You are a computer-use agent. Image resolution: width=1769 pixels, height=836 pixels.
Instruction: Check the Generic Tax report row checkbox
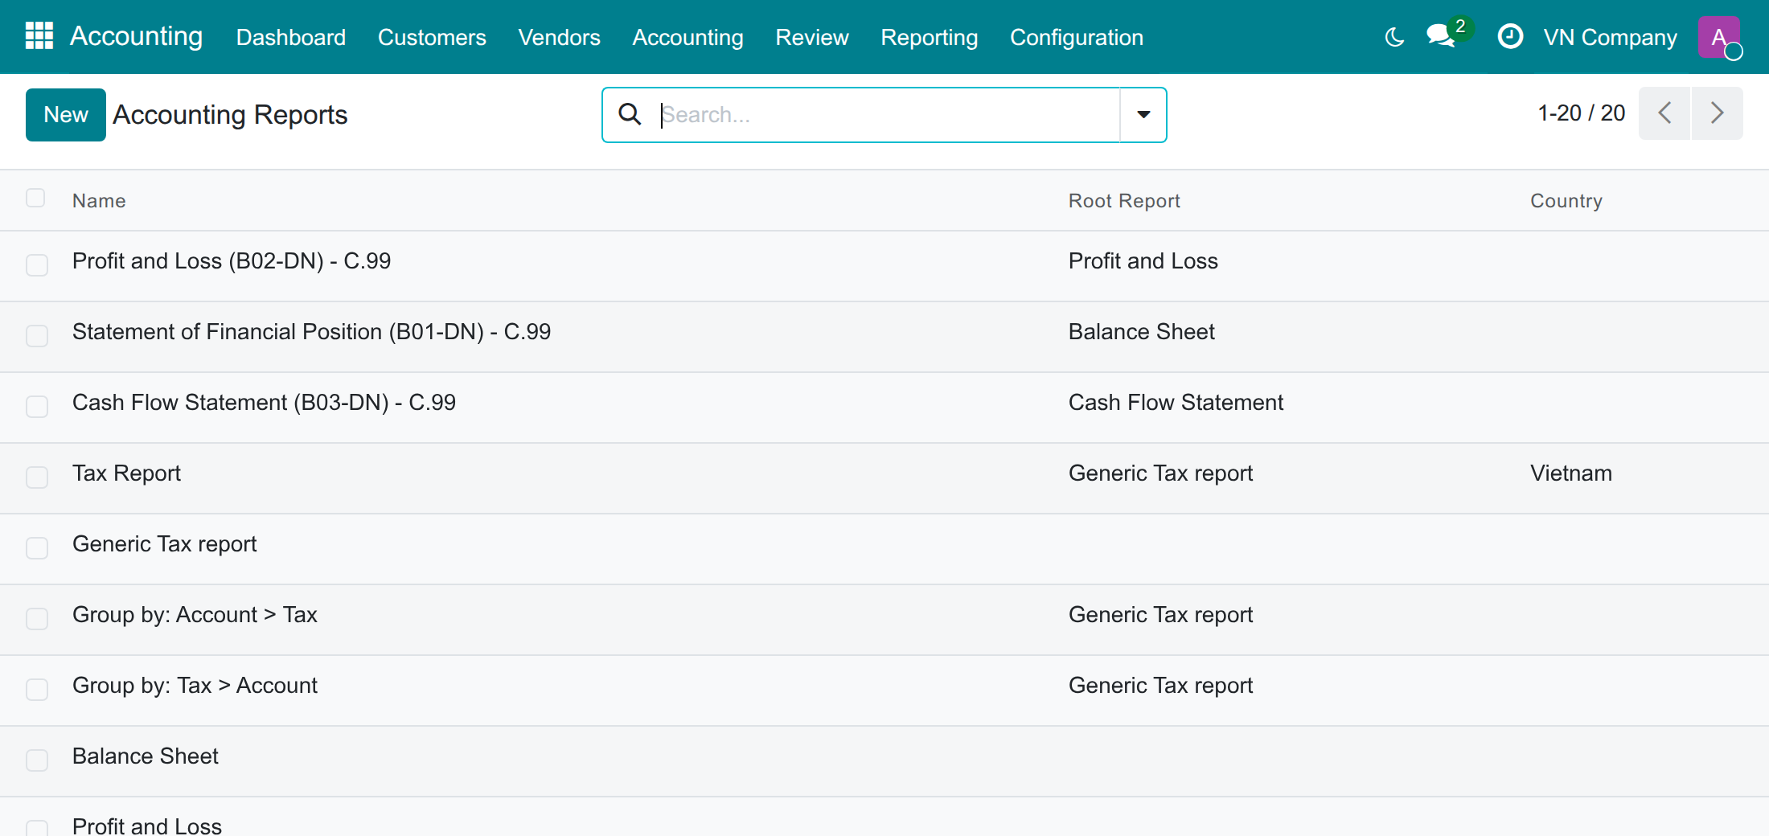[x=37, y=548]
